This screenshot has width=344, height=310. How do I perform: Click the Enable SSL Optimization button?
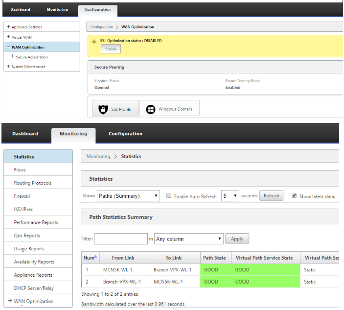111,49
